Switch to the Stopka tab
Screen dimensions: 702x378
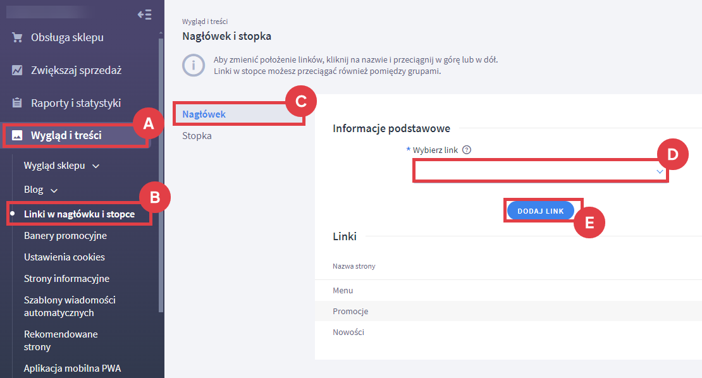tap(197, 136)
